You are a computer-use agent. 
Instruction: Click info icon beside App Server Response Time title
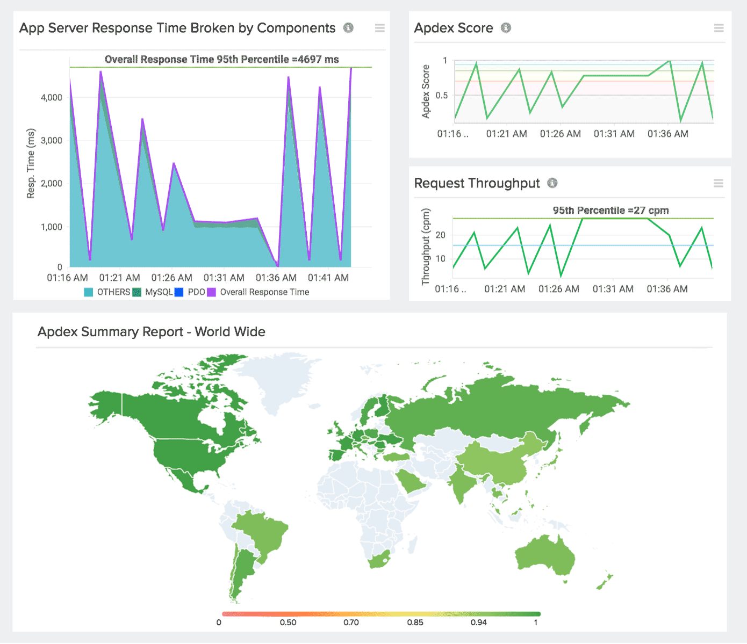pyautogui.click(x=348, y=28)
